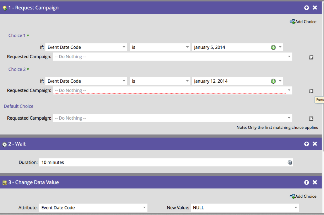Click the move-up arrow on Request Campaign step
The width and height of the screenshot is (324, 215).
(306, 8)
